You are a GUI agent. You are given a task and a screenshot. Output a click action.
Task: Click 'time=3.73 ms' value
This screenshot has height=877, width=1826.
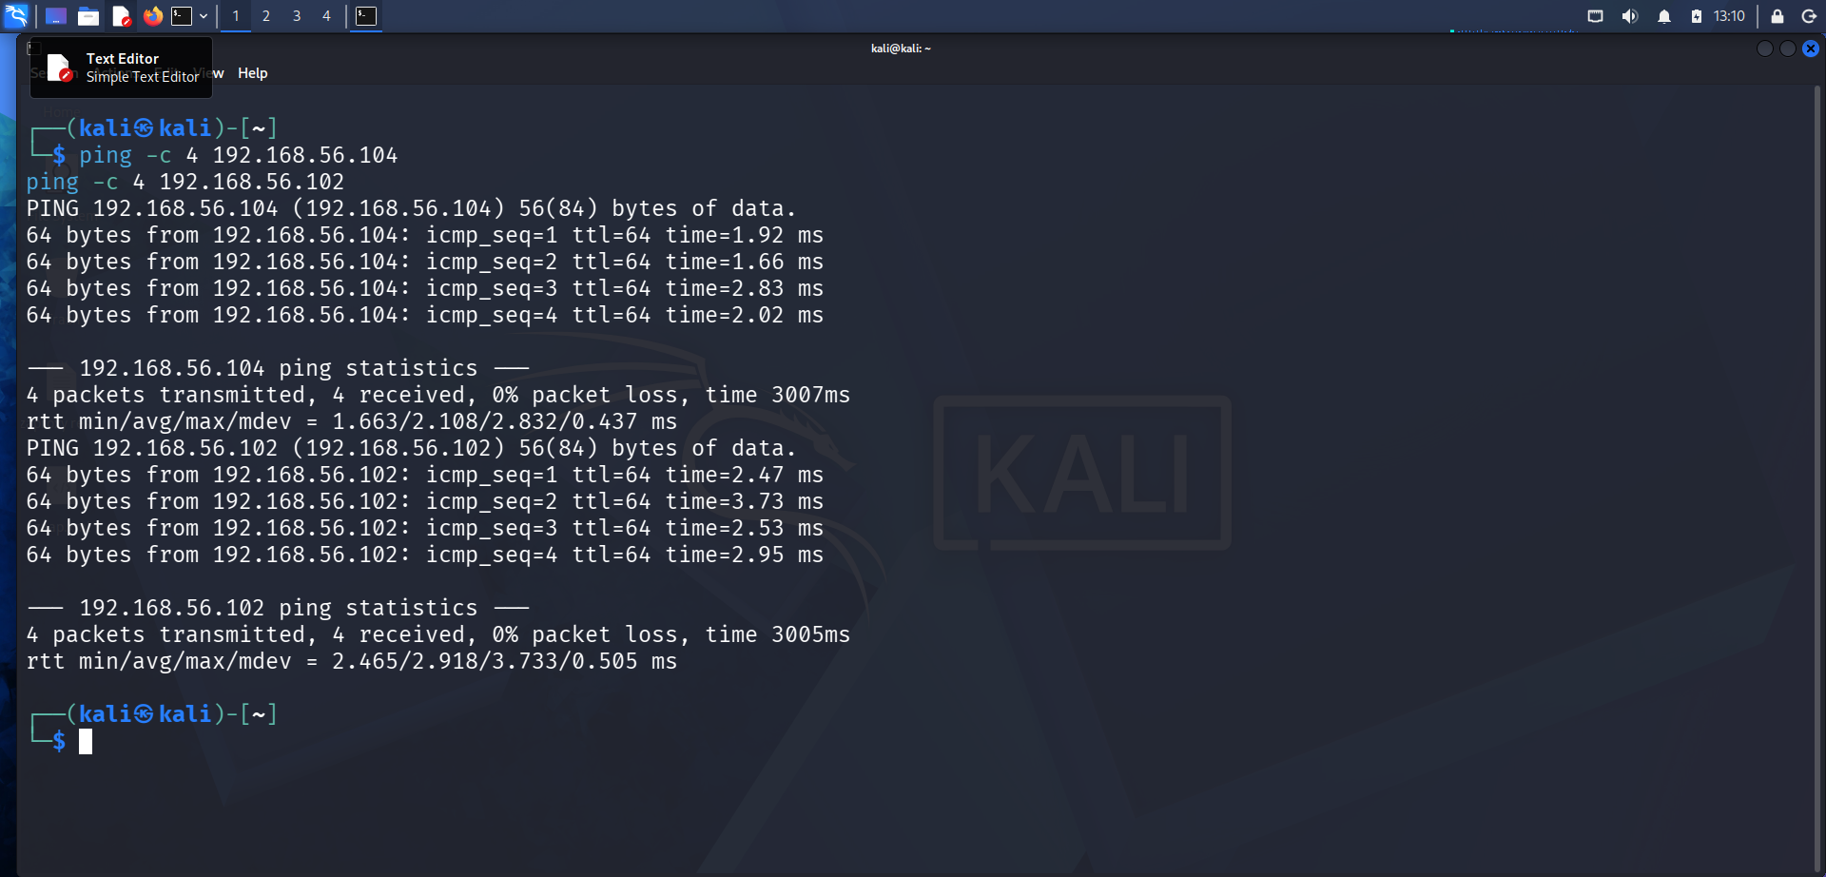tap(745, 501)
